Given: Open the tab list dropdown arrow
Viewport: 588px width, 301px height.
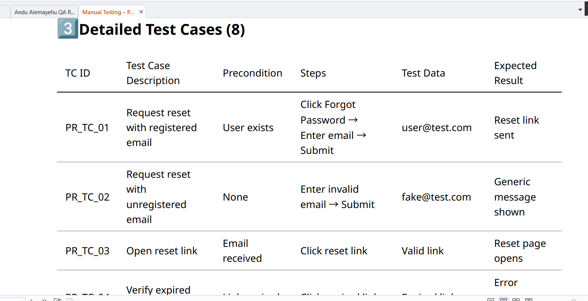Looking at the screenshot, I should click(x=580, y=10).
